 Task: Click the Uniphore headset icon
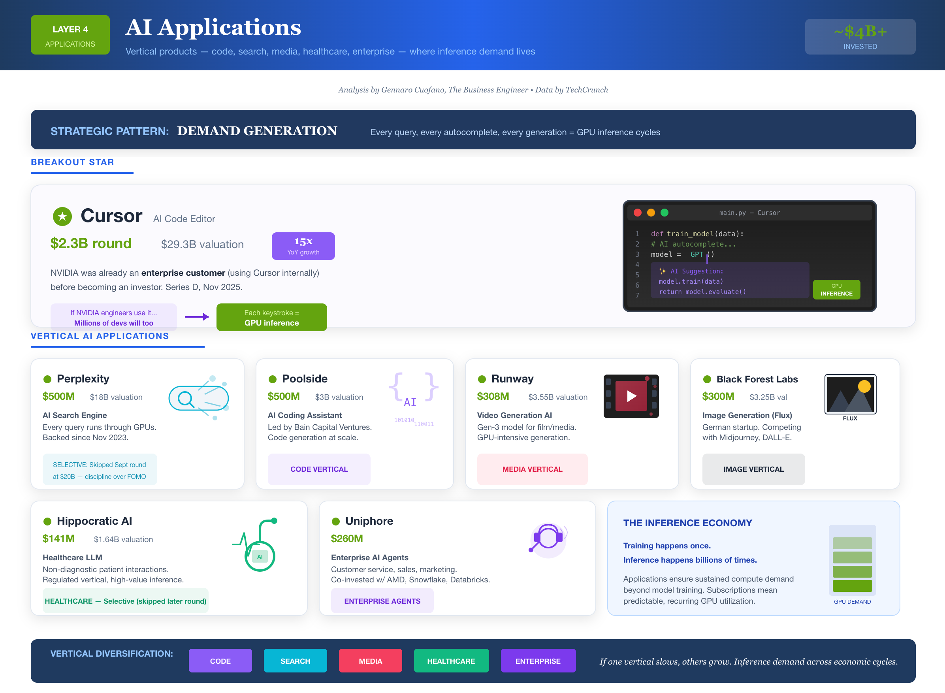(x=548, y=539)
